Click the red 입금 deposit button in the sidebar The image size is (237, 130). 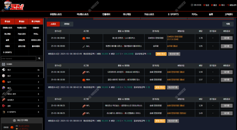pyautogui.click(x=7, y=21)
